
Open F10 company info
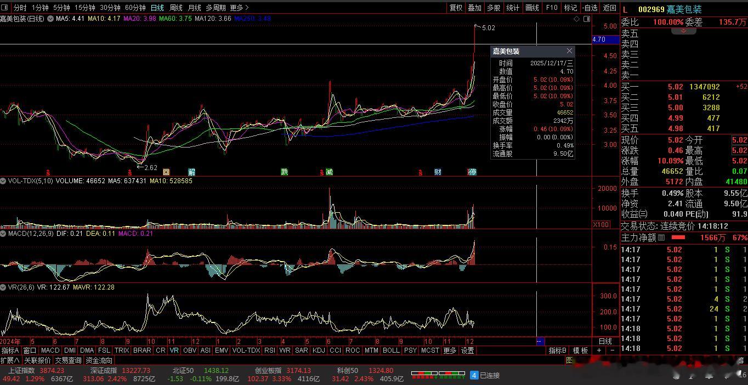click(552, 8)
